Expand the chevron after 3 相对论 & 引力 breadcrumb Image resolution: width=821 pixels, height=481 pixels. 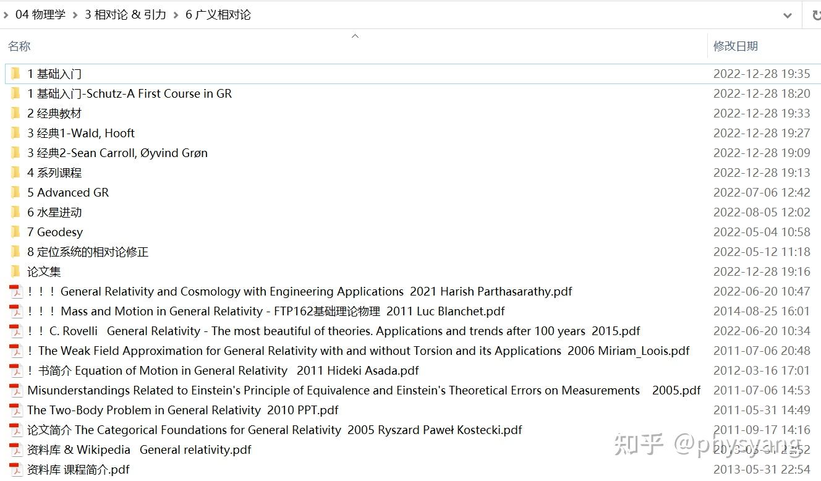(176, 15)
